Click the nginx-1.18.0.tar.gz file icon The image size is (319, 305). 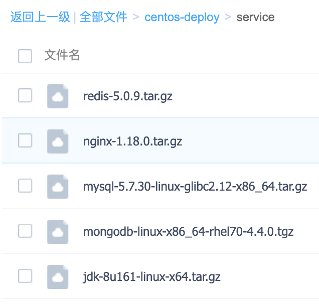click(x=58, y=141)
